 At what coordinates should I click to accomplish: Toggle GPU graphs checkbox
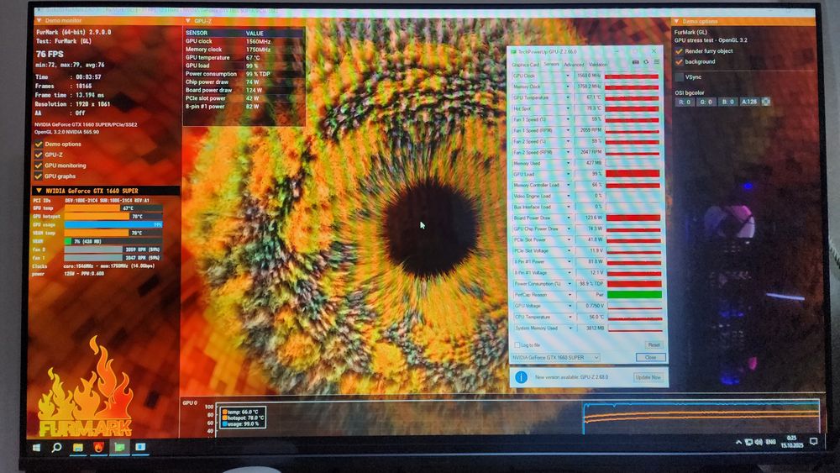coord(39,176)
